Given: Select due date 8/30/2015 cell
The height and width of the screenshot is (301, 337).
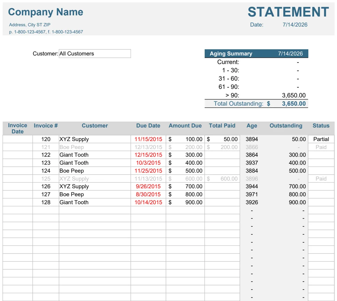Looking at the screenshot, I should point(148,194).
